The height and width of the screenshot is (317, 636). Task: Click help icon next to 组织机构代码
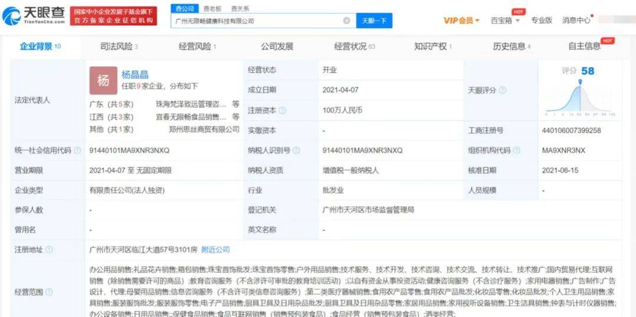516,150
